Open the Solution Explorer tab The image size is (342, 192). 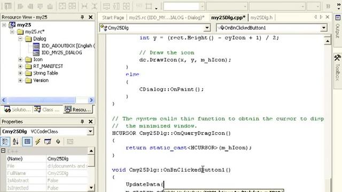click(x=18, y=109)
